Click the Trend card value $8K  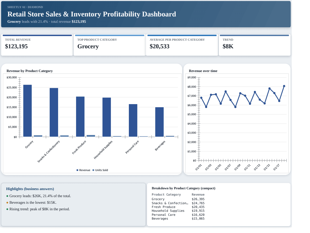pos(228,46)
